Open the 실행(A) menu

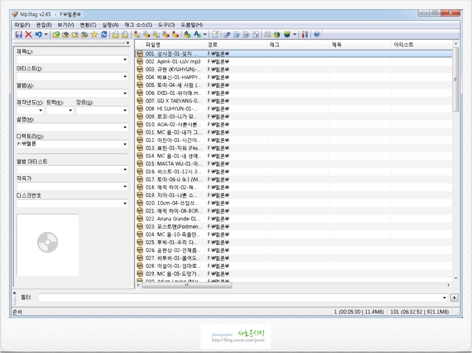pyautogui.click(x=110, y=25)
